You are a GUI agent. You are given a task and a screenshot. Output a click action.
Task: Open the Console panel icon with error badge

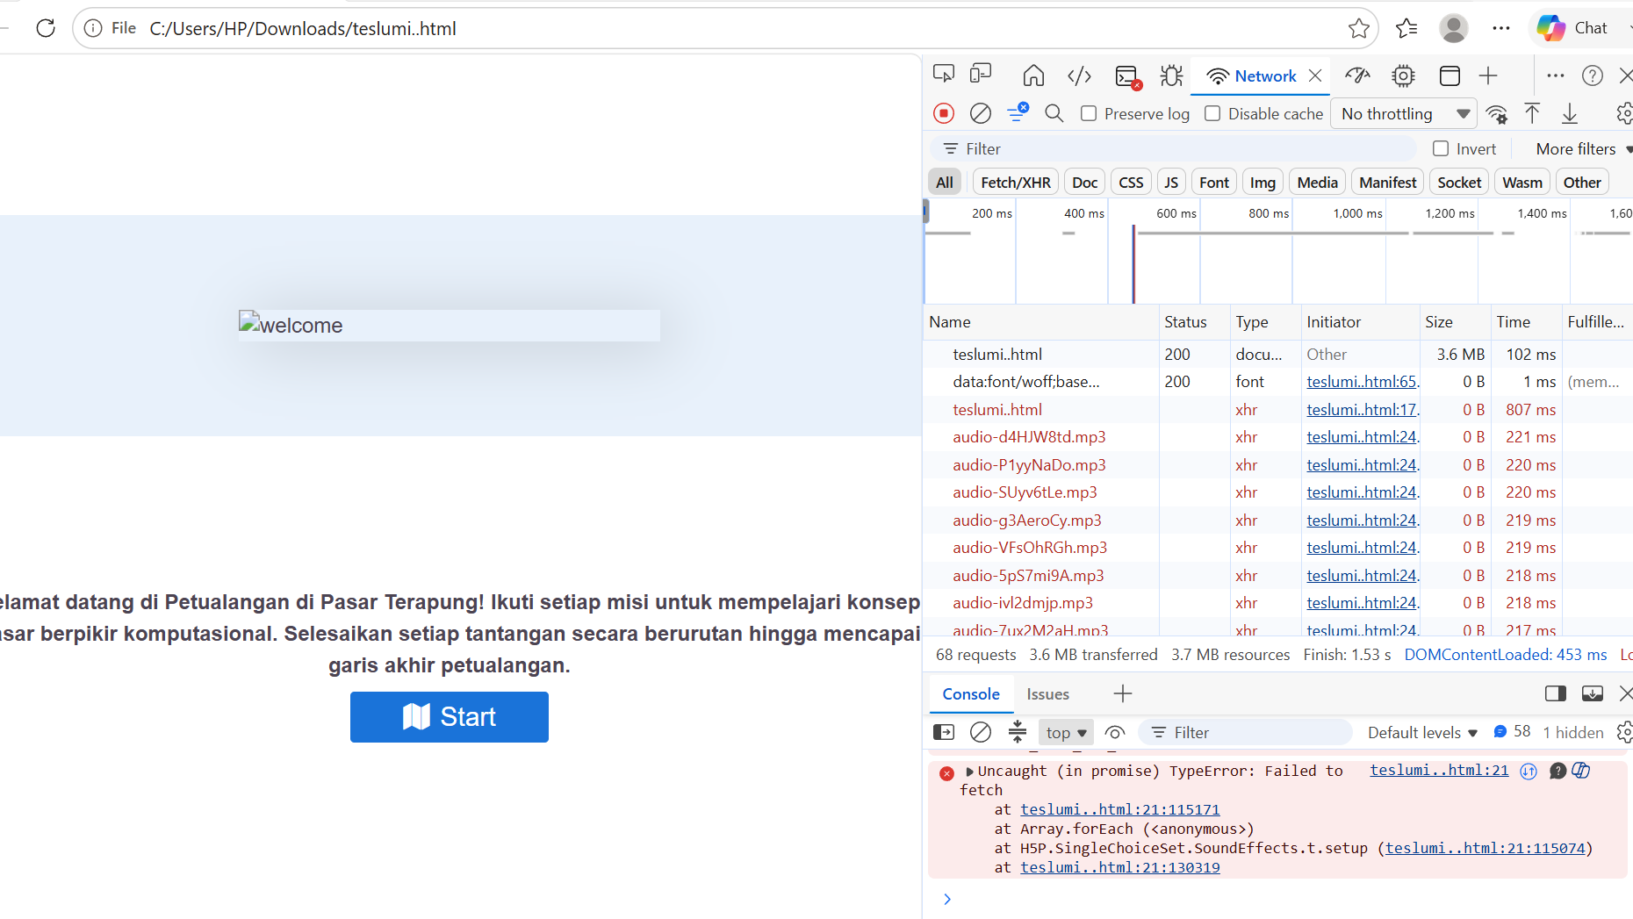coord(1127,76)
